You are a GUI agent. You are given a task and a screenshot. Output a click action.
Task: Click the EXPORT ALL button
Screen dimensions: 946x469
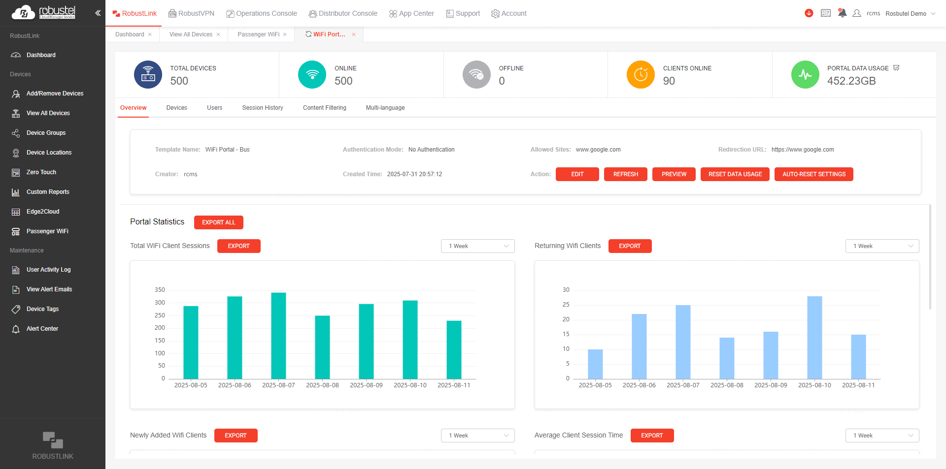click(x=218, y=222)
